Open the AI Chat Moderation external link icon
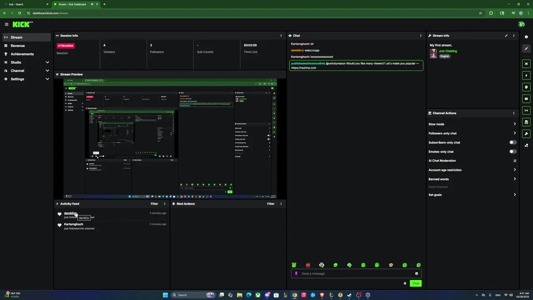The image size is (533, 300). (515, 160)
